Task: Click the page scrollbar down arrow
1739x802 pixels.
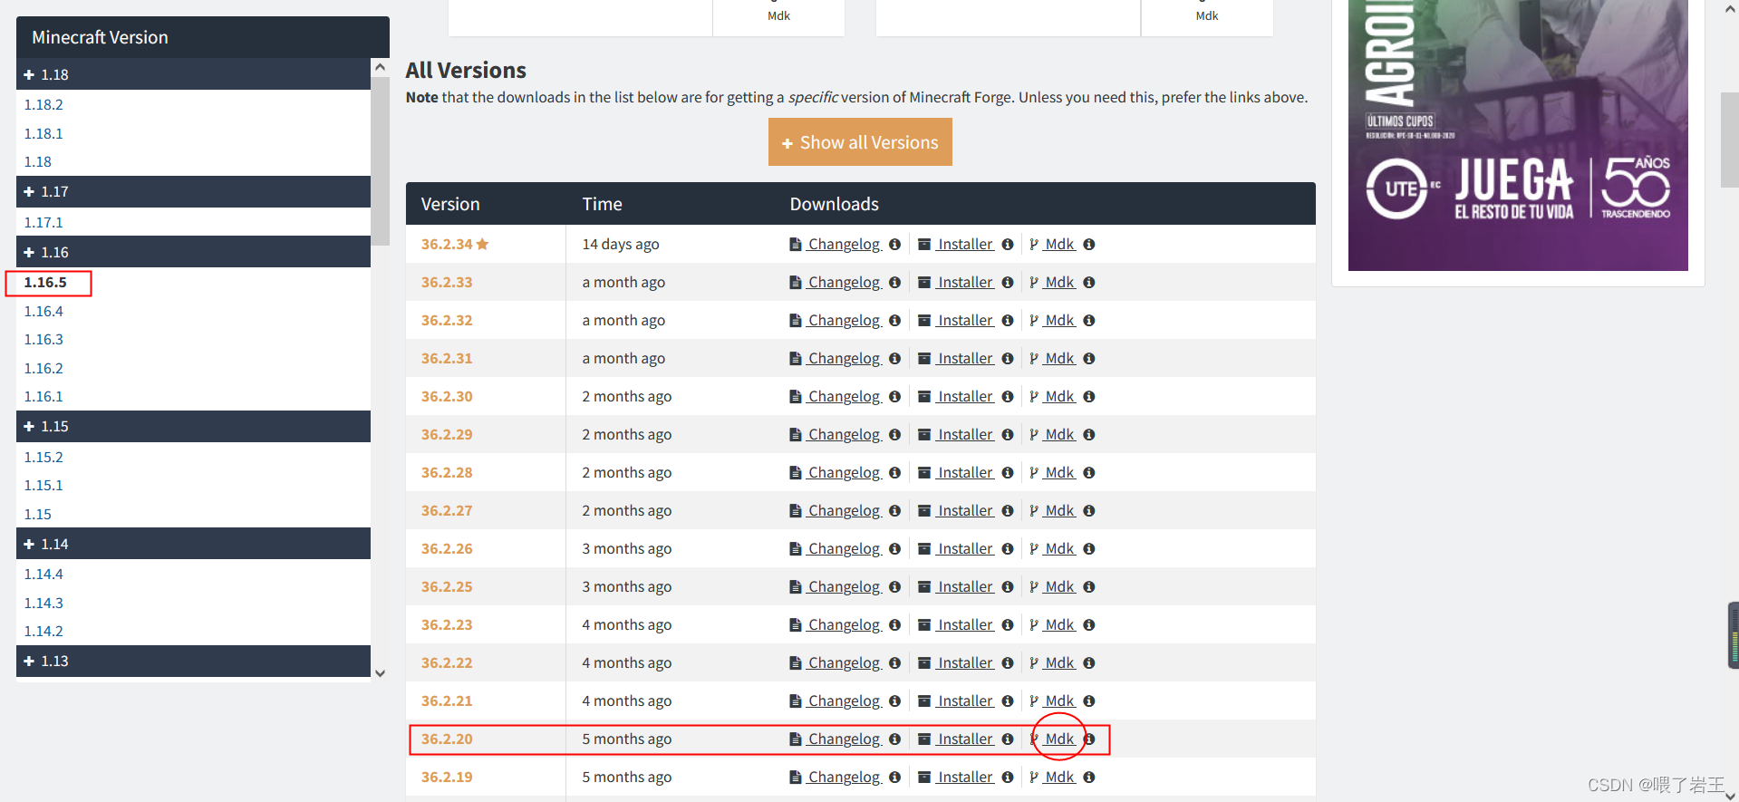Action: coord(1730,795)
